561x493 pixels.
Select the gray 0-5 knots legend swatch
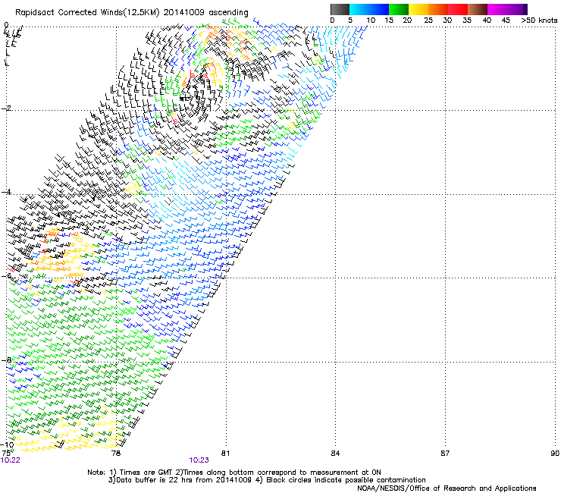(340, 9)
